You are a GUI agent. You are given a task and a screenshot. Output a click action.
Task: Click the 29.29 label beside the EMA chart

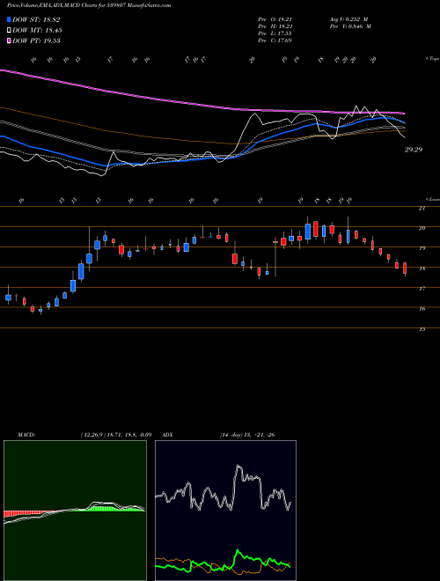click(414, 150)
